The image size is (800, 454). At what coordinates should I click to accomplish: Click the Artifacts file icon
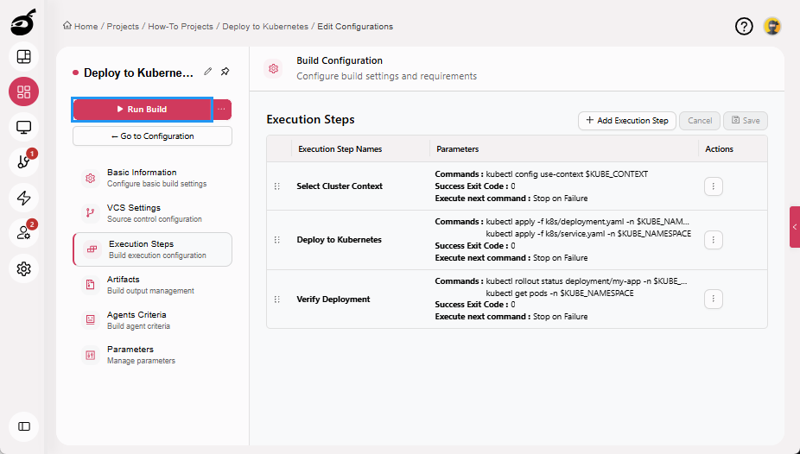pos(91,285)
